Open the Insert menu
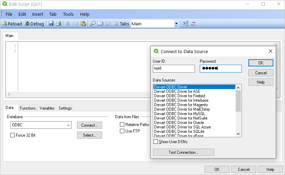 tap(38, 14)
